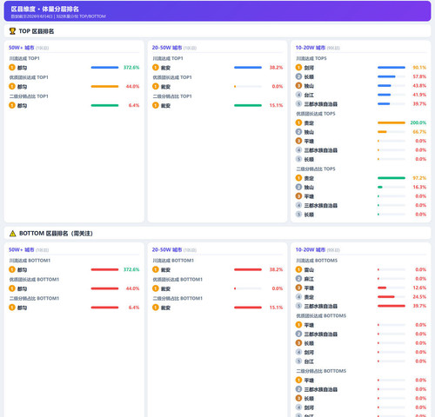Click 都匀 badge at 44.0% in BOTTOM card
This screenshot has height=417, width=435.
point(12,288)
